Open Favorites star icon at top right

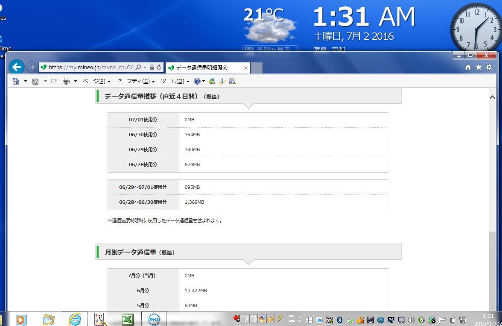479,68
